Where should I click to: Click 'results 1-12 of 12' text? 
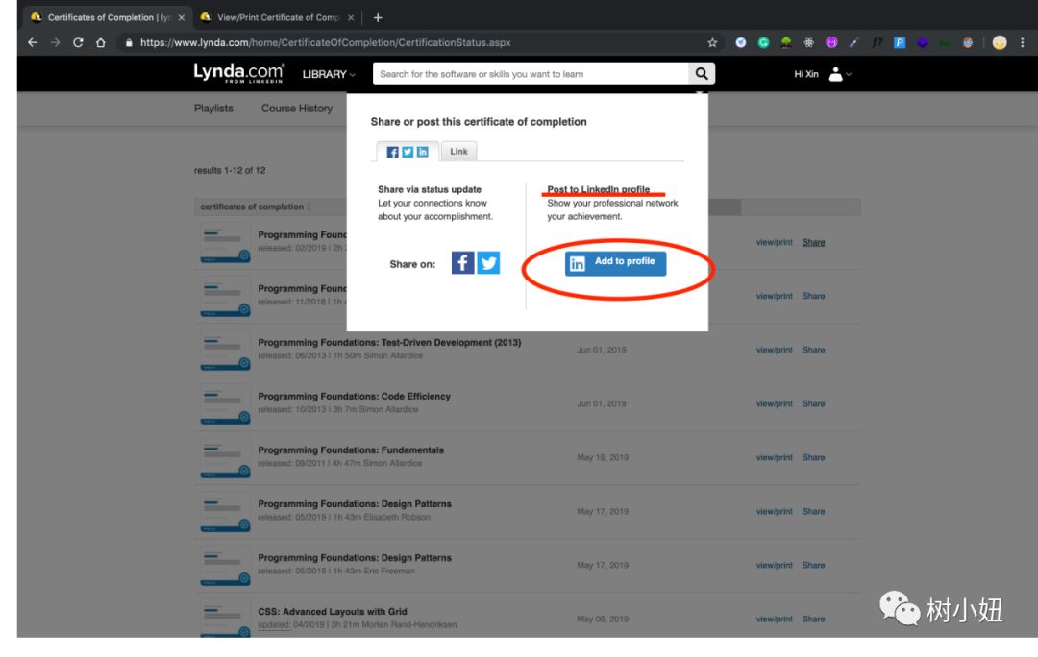click(x=230, y=171)
